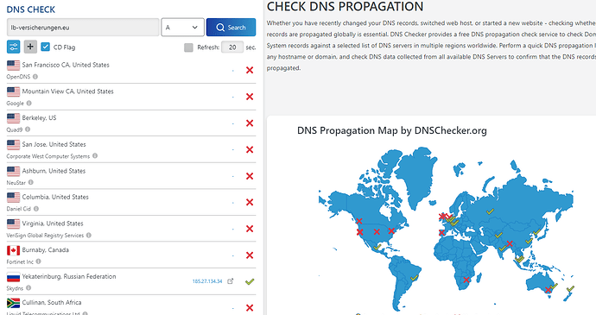This screenshot has width=596, height=315.
Task: Select San Jose, United States text
Action: click(54, 144)
